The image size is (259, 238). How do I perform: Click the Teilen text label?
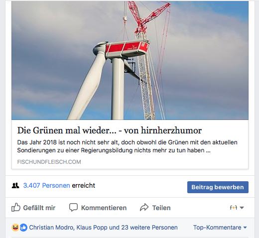[161, 208]
